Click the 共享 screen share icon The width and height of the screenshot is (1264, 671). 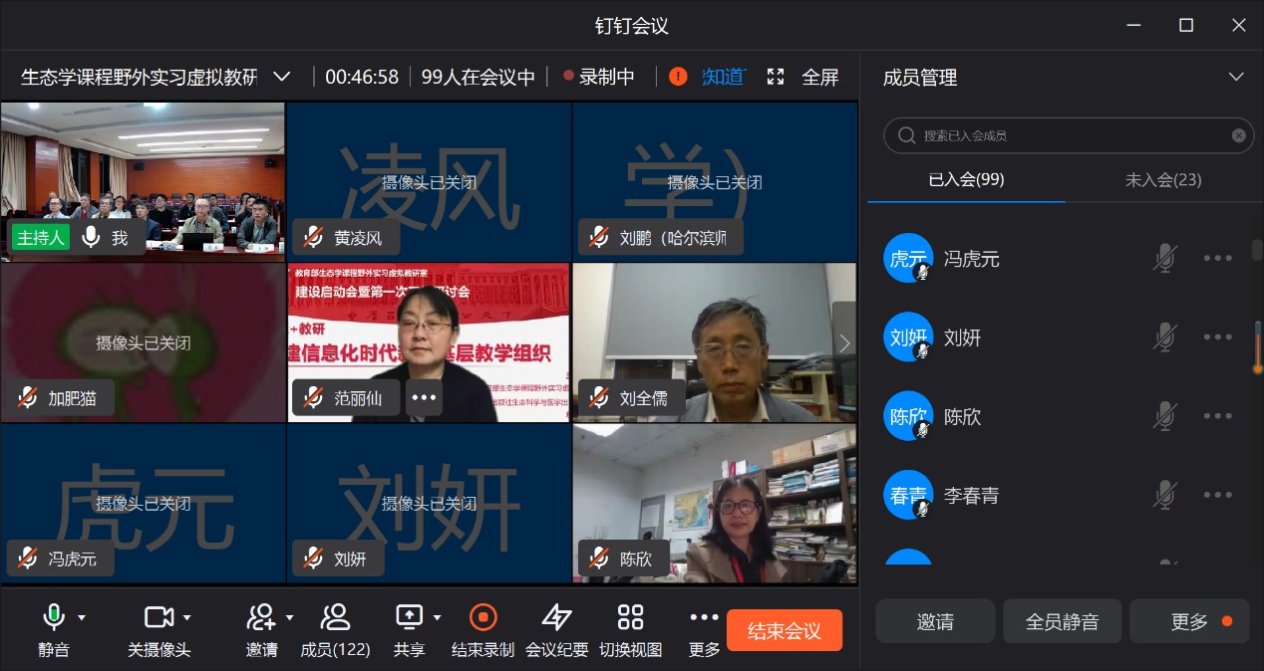(410, 618)
